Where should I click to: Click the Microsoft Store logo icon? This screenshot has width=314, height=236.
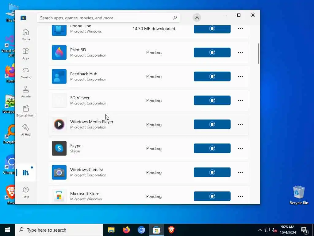tap(23, 18)
